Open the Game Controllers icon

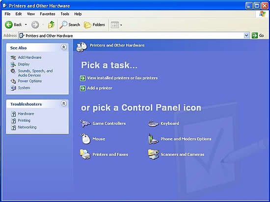[x=85, y=124]
